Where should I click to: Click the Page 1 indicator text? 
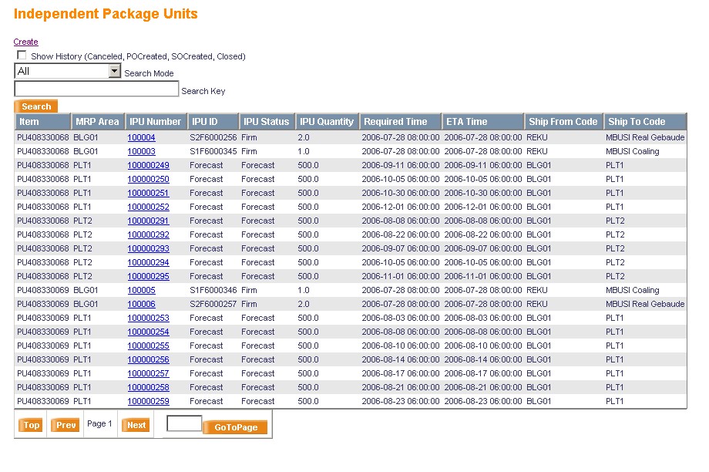[99, 423]
